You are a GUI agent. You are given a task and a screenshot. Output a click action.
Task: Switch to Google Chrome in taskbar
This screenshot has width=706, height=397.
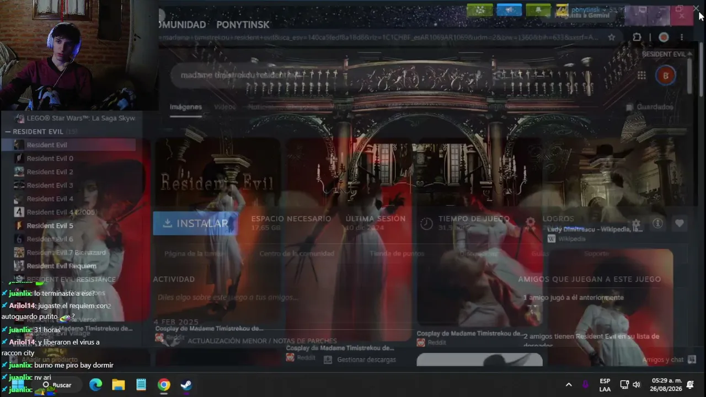(x=164, y=385)
